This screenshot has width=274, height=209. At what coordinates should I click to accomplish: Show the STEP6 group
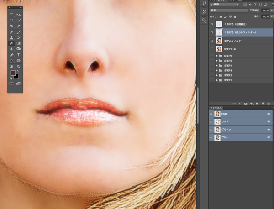(212, 56)
